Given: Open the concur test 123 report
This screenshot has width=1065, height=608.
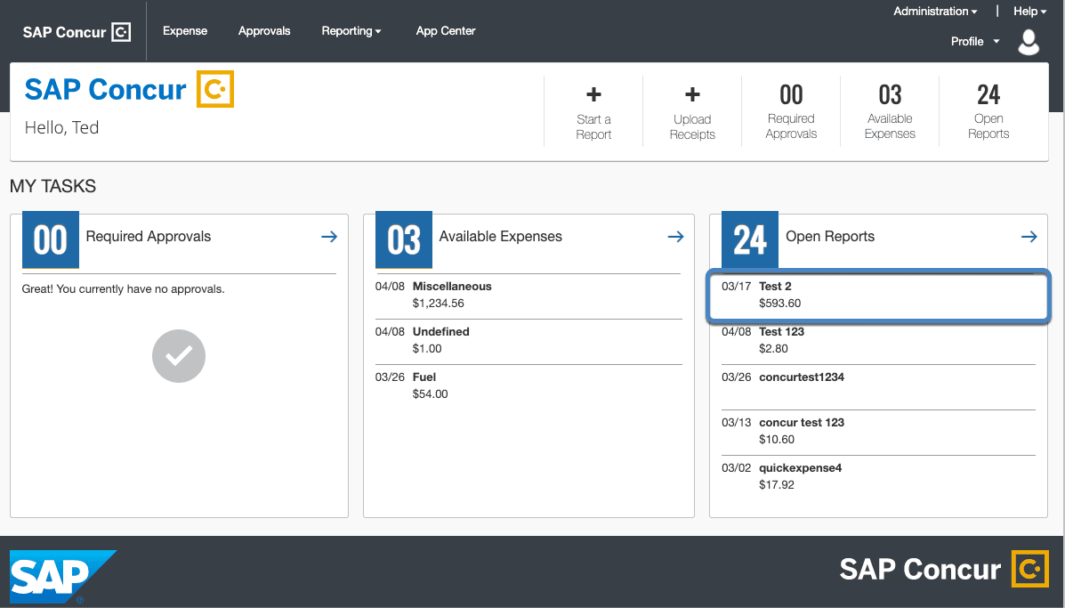Looking at the screenshot, I should tap(878, 432).
